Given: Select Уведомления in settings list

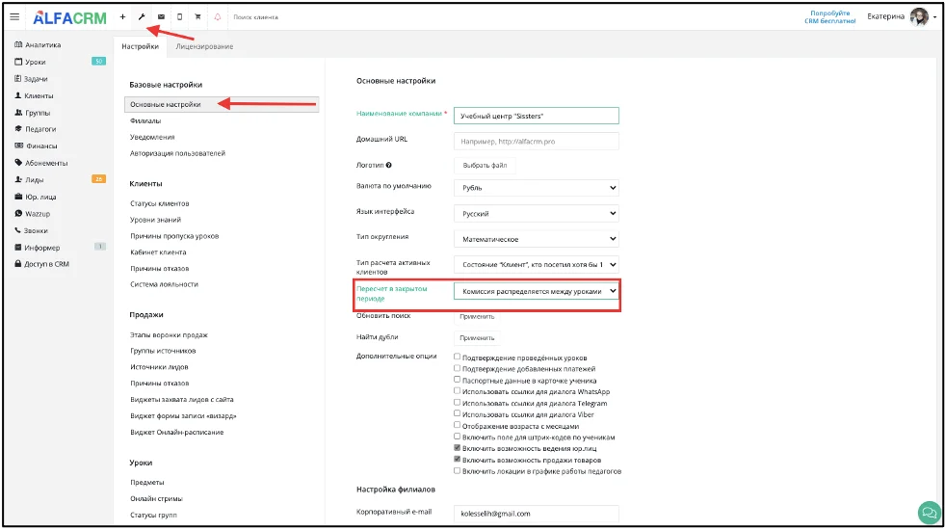Looking at the screenshot, I should [152, 137].
